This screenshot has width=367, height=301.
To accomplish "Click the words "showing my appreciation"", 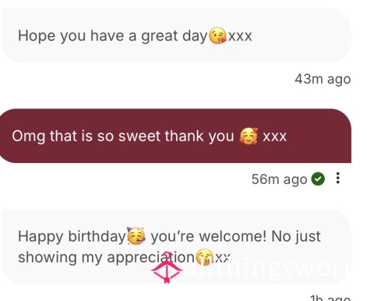I will point(106,258).
